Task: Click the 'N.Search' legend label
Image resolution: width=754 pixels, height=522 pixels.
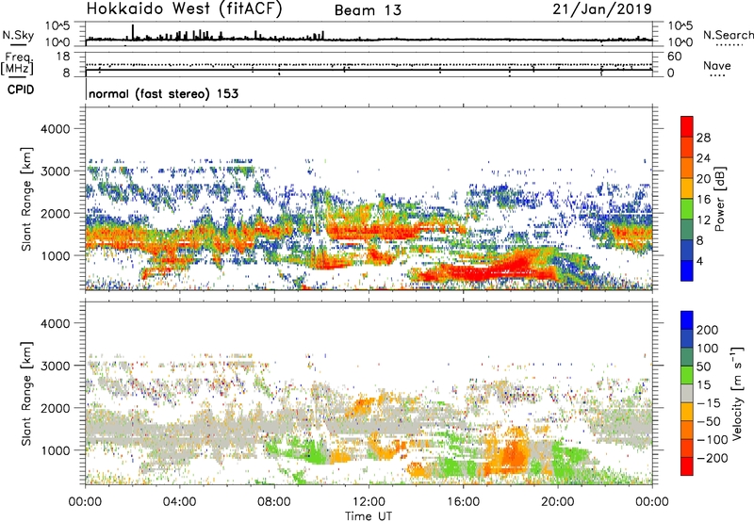Action: [728, 35]
